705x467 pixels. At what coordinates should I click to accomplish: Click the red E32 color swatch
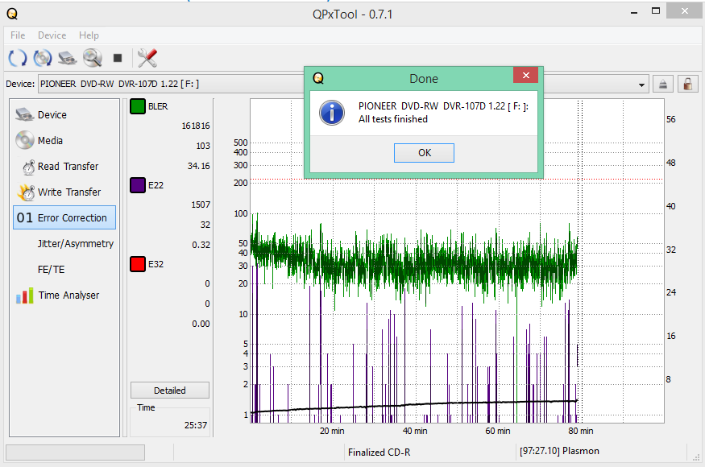tap(138, 264)
